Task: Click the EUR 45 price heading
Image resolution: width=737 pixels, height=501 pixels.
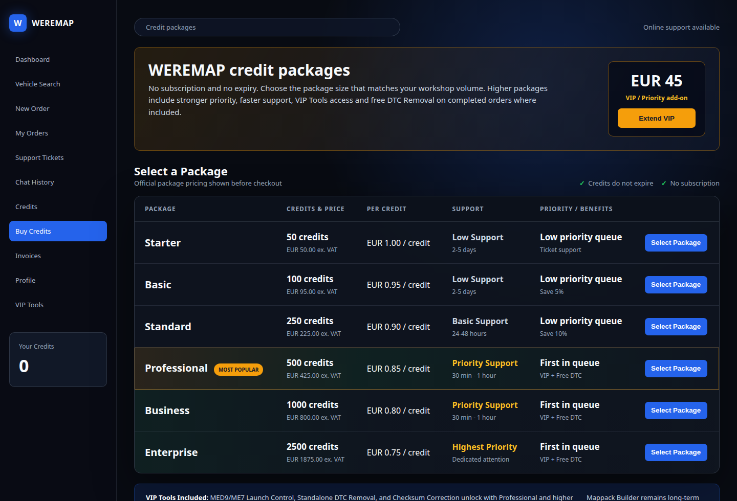Action: (657, 81)
